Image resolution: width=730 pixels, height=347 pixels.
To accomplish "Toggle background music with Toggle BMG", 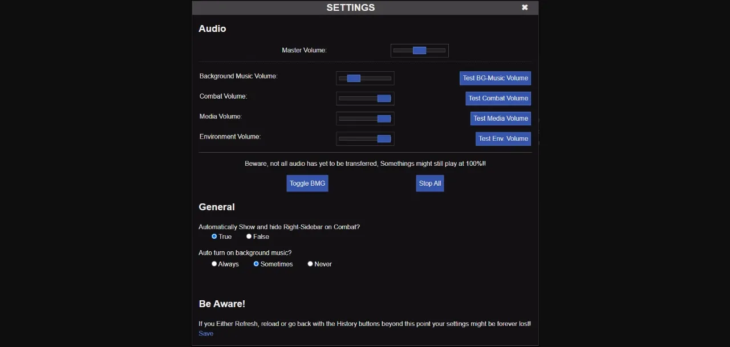I will [x=307, y=183].
